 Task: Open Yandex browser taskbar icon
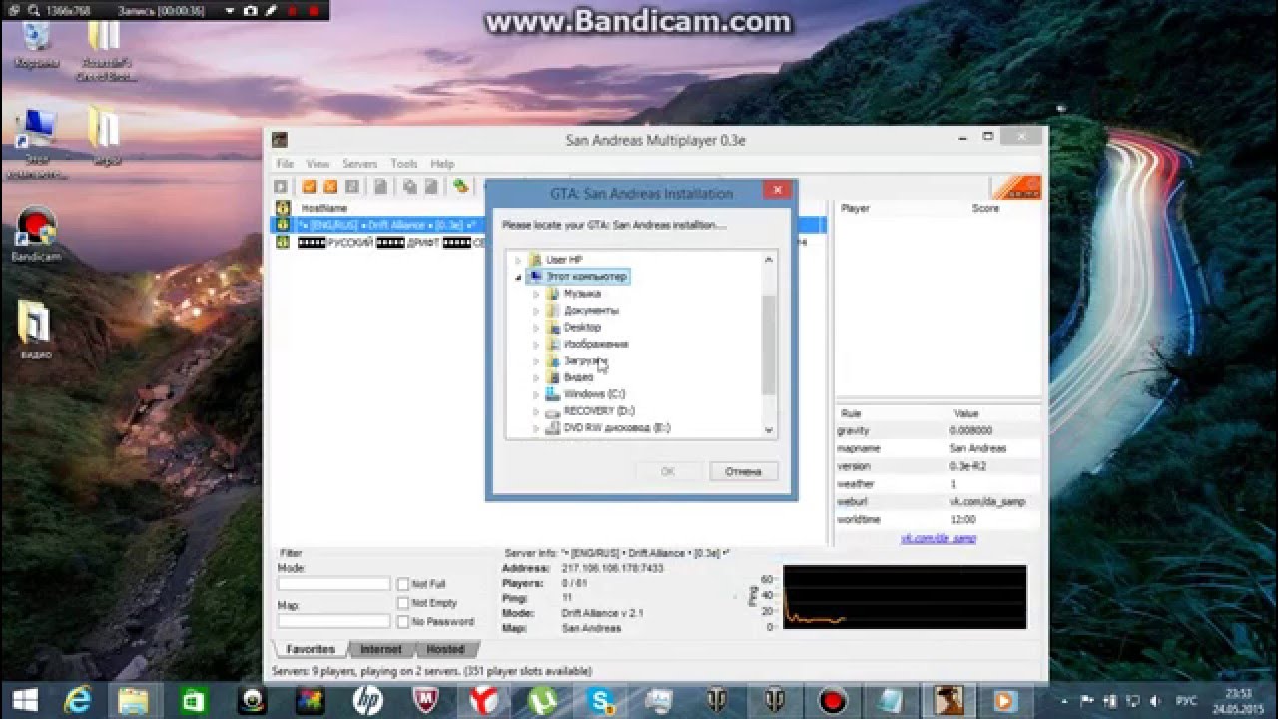pyautogui.click(x=484, y=700)
